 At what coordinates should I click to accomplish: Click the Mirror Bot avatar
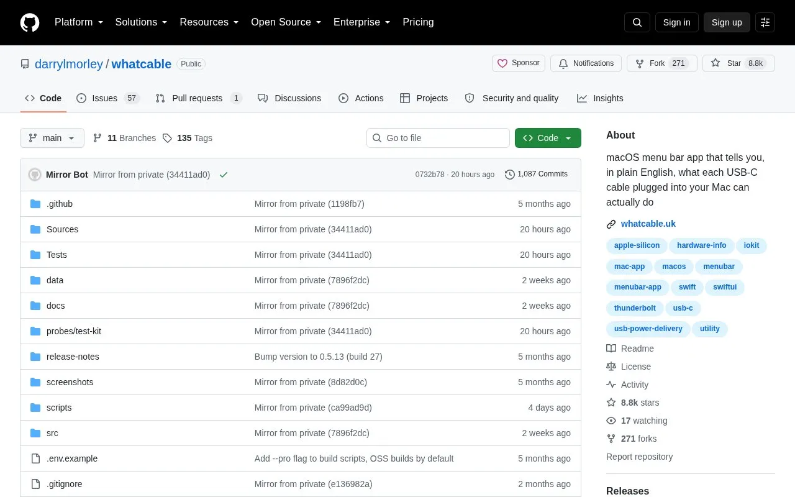(x=35, y=175)
